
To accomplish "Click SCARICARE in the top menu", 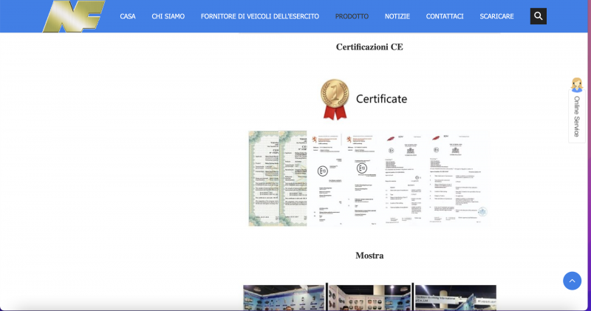I will point(496,16).
